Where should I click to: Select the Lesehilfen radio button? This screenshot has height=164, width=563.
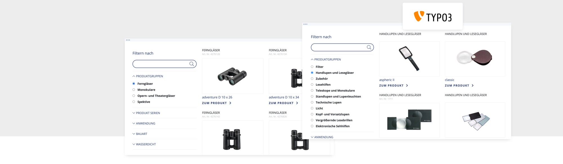point(312,84)
